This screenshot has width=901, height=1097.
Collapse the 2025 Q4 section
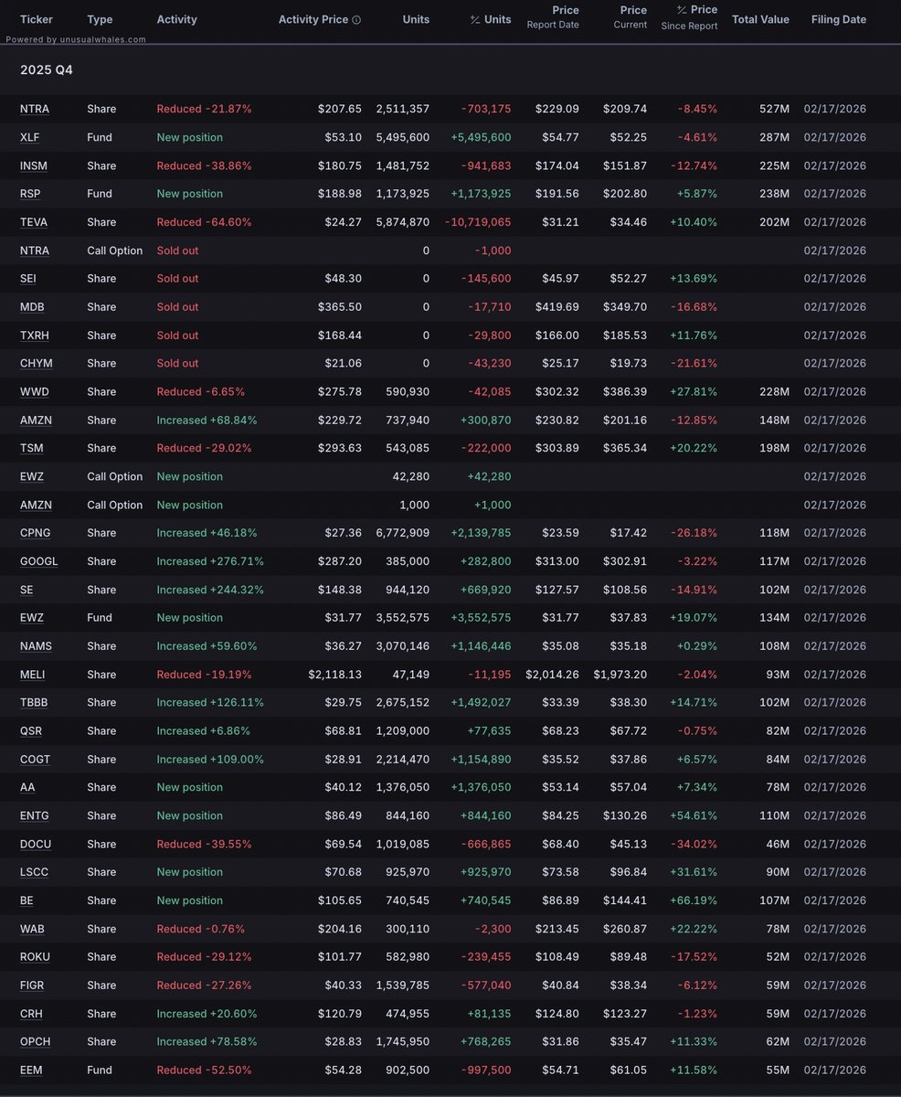[47, 69]
